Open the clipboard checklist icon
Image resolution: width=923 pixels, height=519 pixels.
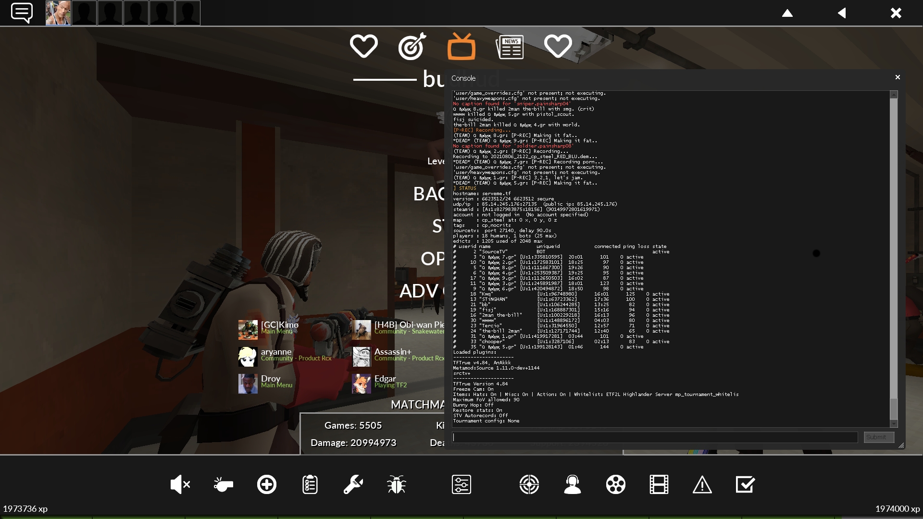(310, 484)
